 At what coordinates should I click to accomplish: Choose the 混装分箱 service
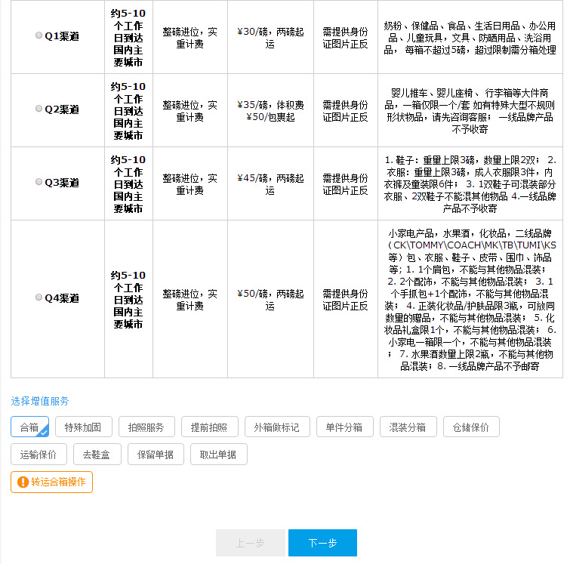tap(408, 427)
